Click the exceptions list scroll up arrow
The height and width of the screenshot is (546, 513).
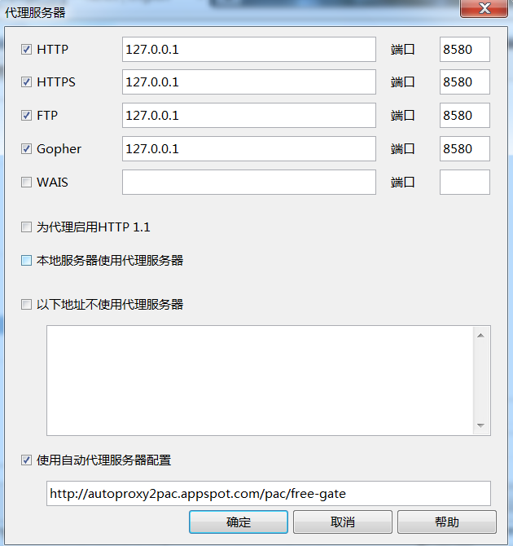tap(481, 335)
